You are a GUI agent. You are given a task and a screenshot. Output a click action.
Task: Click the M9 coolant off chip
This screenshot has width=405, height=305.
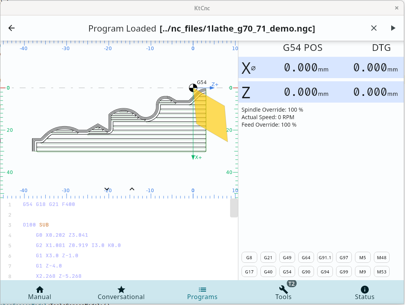[x=363, y=272]
